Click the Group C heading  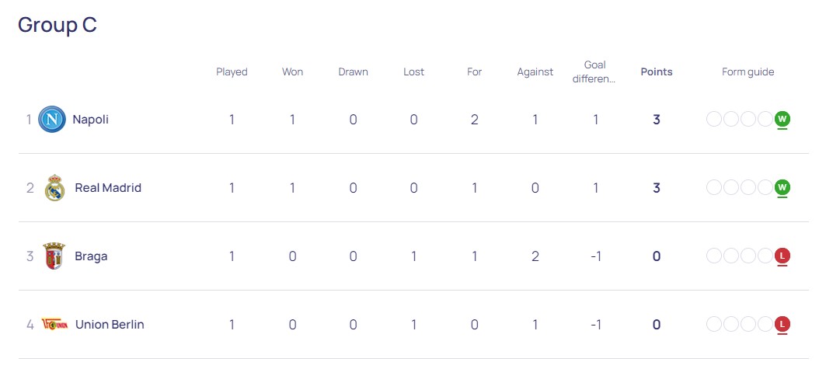(x=58, y=25)
